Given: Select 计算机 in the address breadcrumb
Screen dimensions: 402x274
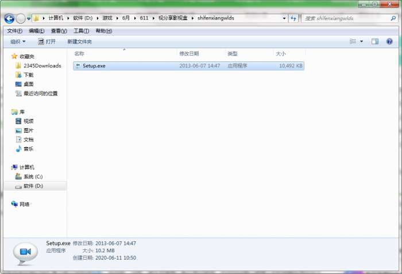Looking at the screenshot, I should pyautogui.click(x=56, y=18).
